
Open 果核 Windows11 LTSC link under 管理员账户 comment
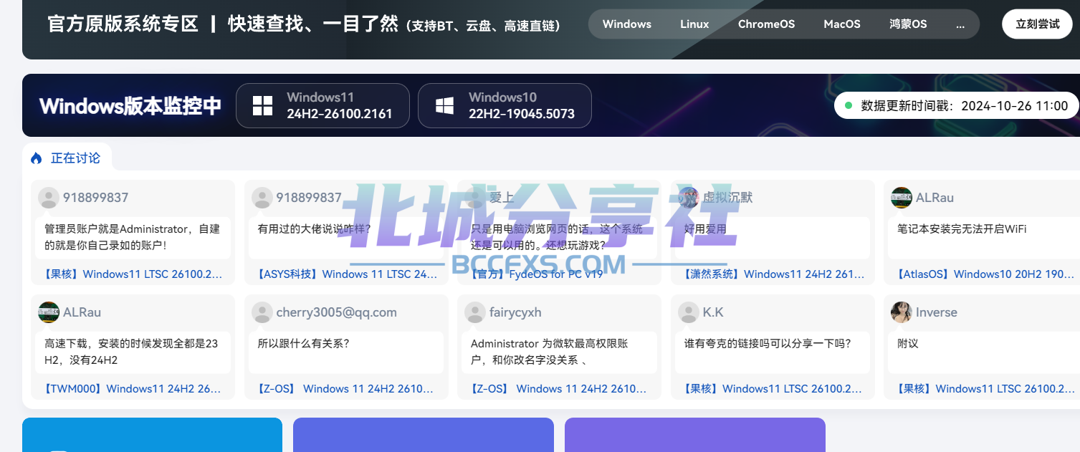[133, 274]
